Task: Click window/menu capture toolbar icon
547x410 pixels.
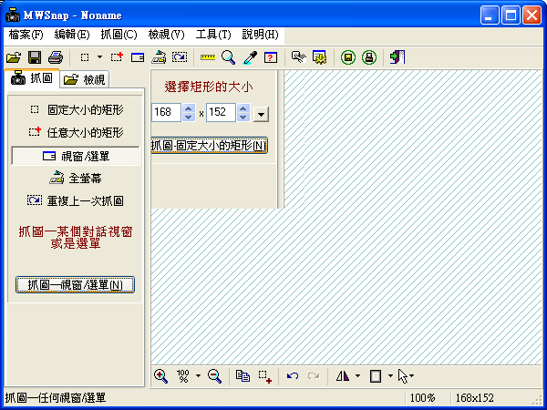Action: click(138, 57)
